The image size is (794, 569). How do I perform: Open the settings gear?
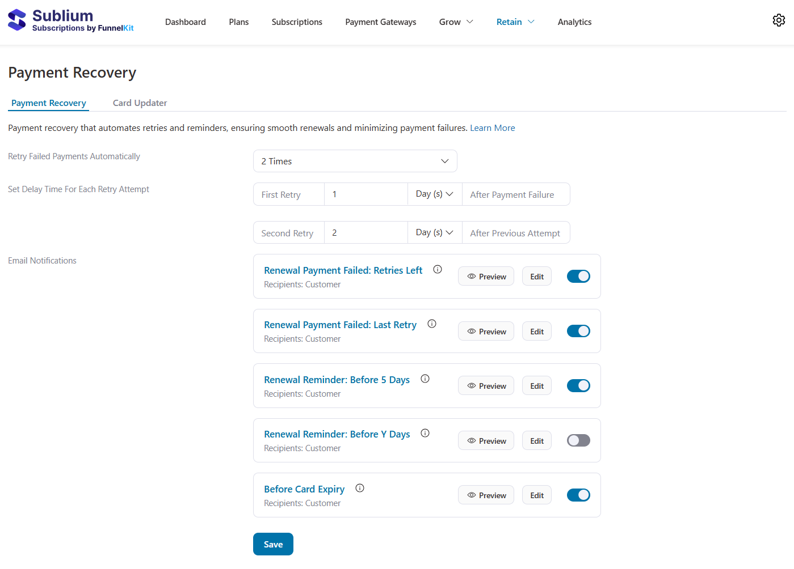(779, 20)
